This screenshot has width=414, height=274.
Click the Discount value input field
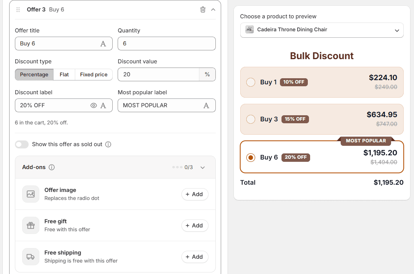click(158, 74)
